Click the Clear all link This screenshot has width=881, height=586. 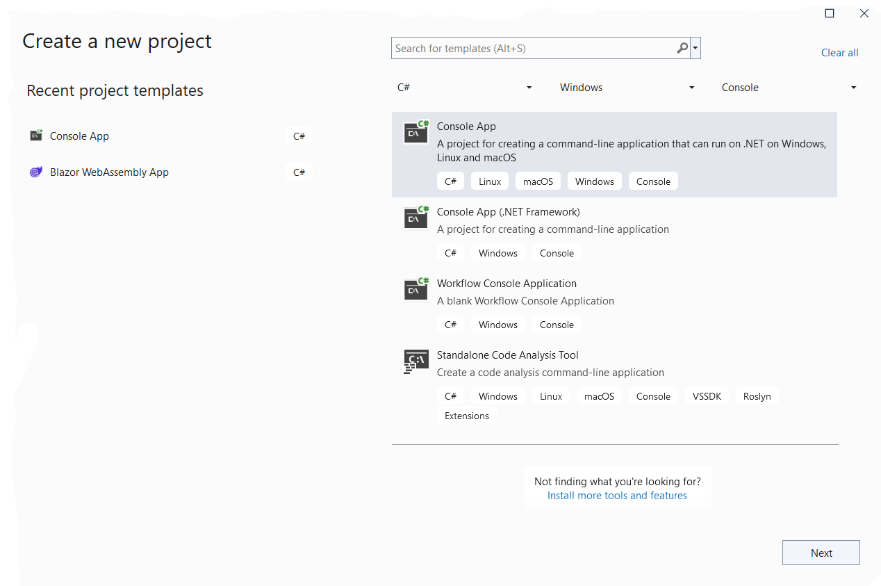coord(839,53)
